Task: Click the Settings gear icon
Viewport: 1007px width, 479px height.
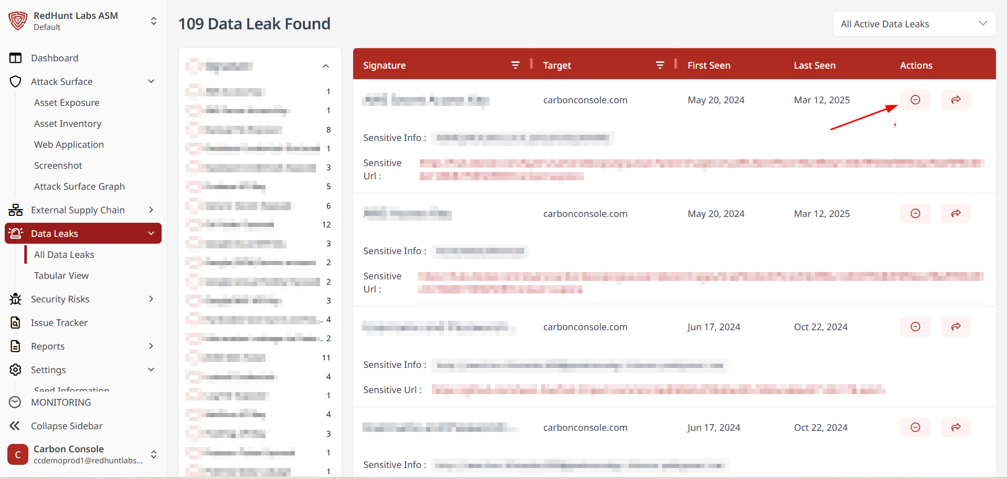Action: (x=16, y=370)
